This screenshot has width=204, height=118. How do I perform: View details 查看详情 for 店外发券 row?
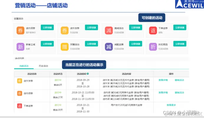point(163,80)
